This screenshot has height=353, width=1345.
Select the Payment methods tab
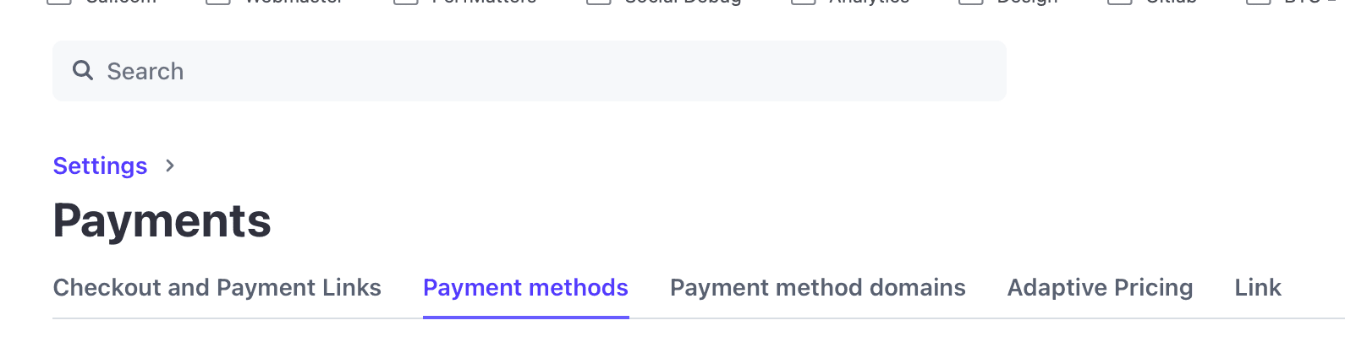(x=525, y=288)
